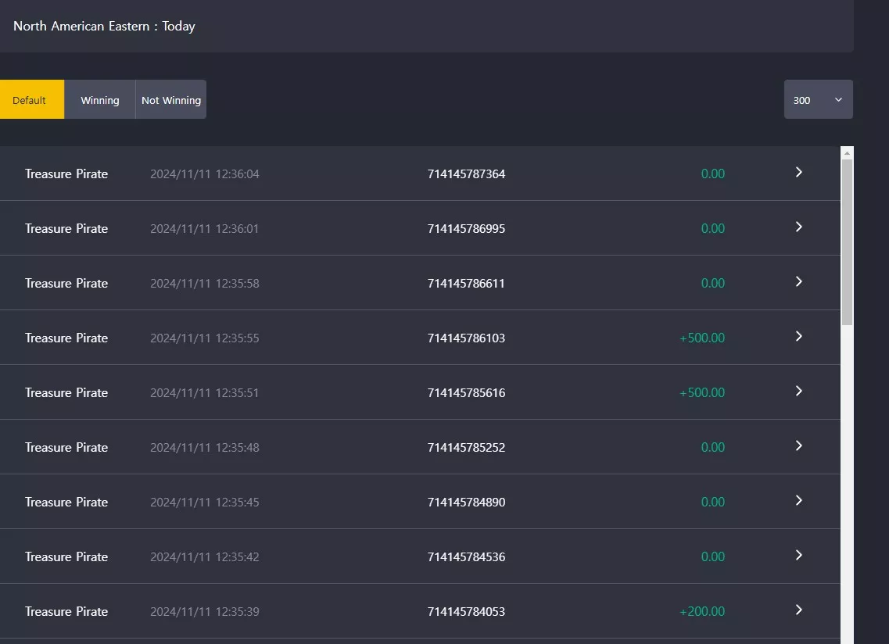Open arrow for bet 714145785616

(799, 391)
